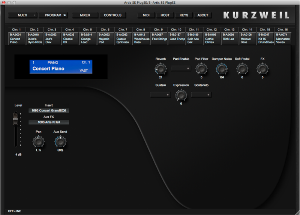Click the Reverb knob
Image resolution: width=300 pixels, height=215 pixels.
[x=160, y=69]
